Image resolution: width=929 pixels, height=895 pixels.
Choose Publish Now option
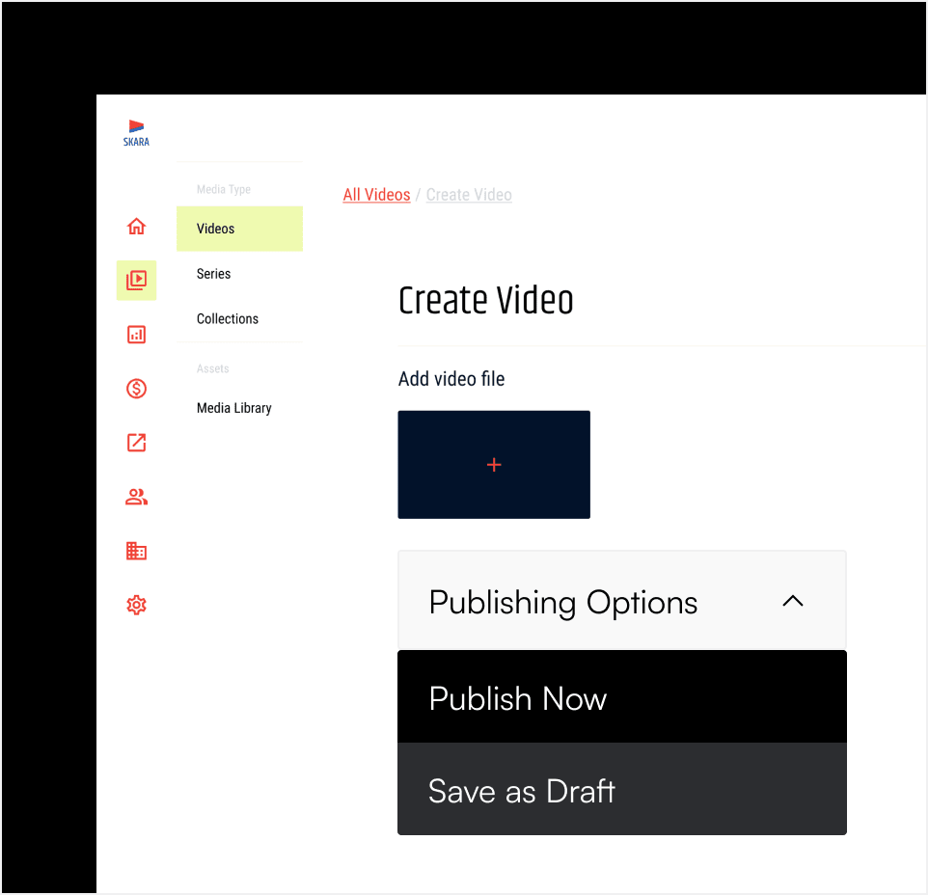(622, 696)
